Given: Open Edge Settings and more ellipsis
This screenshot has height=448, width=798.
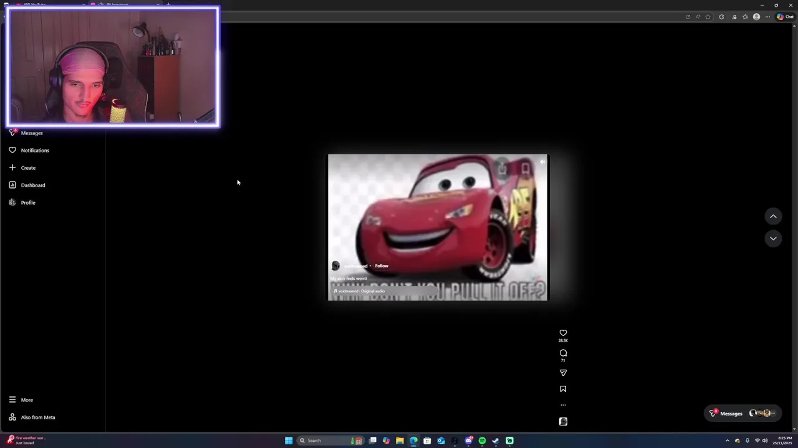Looking at the screenshot, I should click(767, 17).
